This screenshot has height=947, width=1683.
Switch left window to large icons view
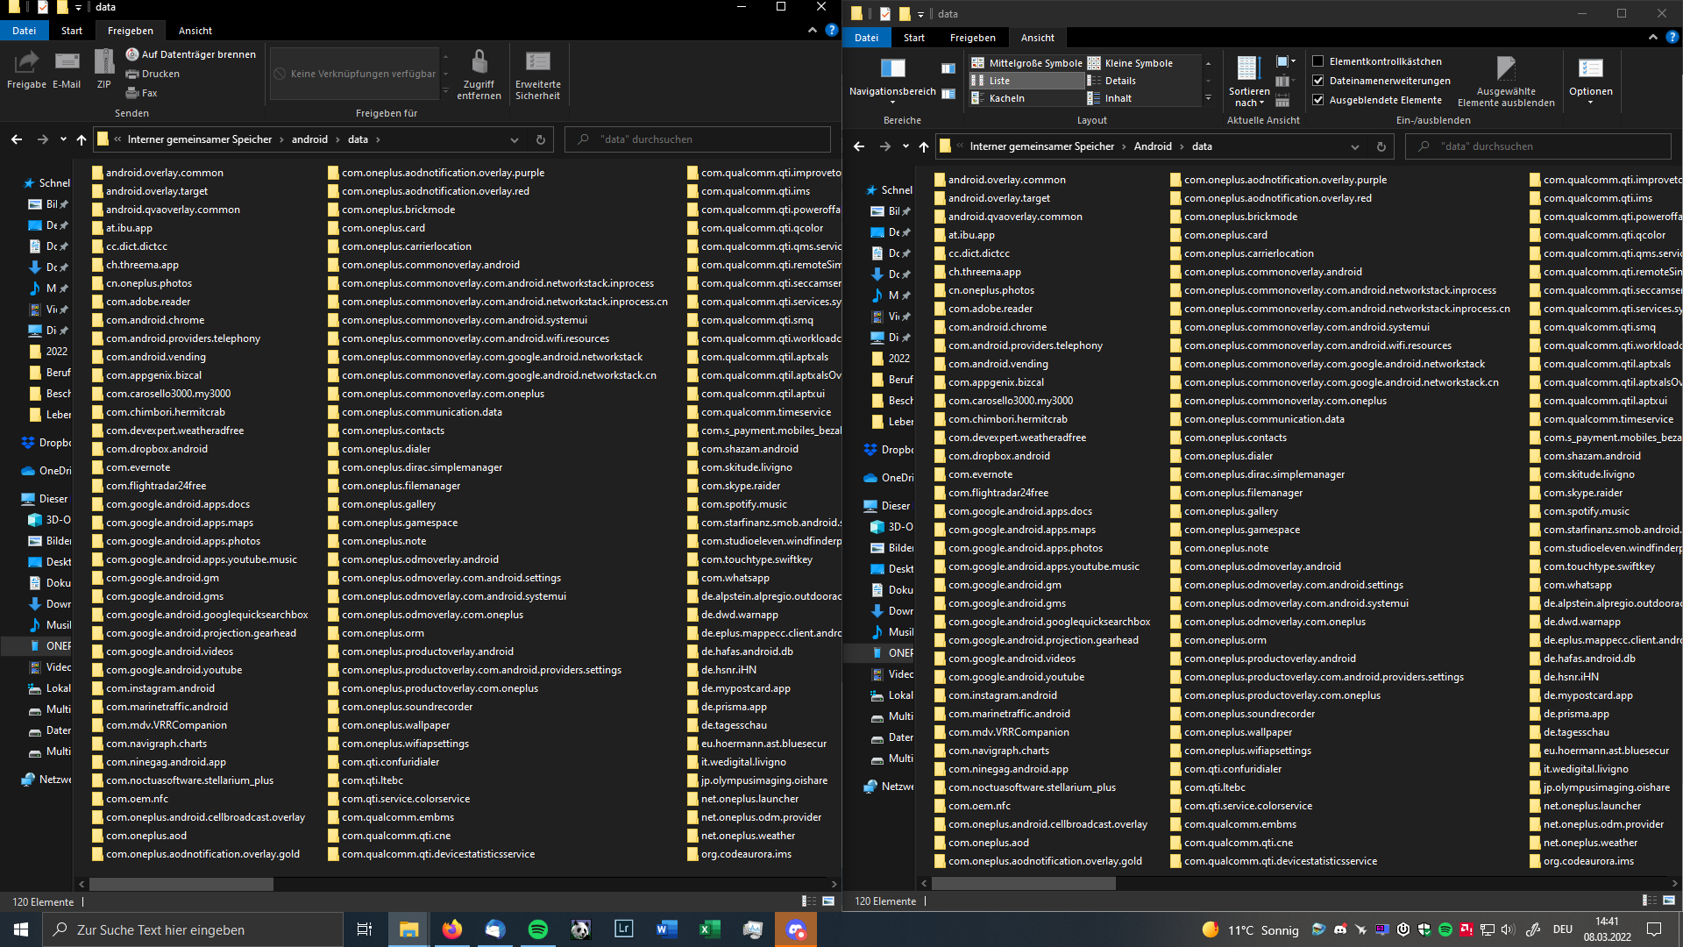(x=828, y=901)
